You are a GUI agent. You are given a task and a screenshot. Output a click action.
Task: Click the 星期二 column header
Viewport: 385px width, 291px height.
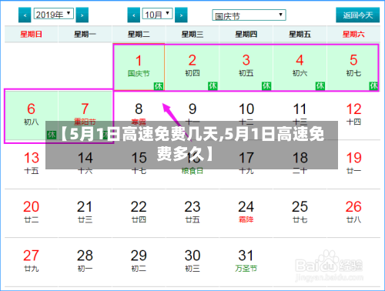[139, 34]
